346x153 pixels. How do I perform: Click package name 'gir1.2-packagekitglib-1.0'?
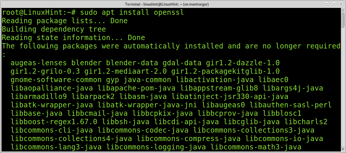[x=225, y=71]
